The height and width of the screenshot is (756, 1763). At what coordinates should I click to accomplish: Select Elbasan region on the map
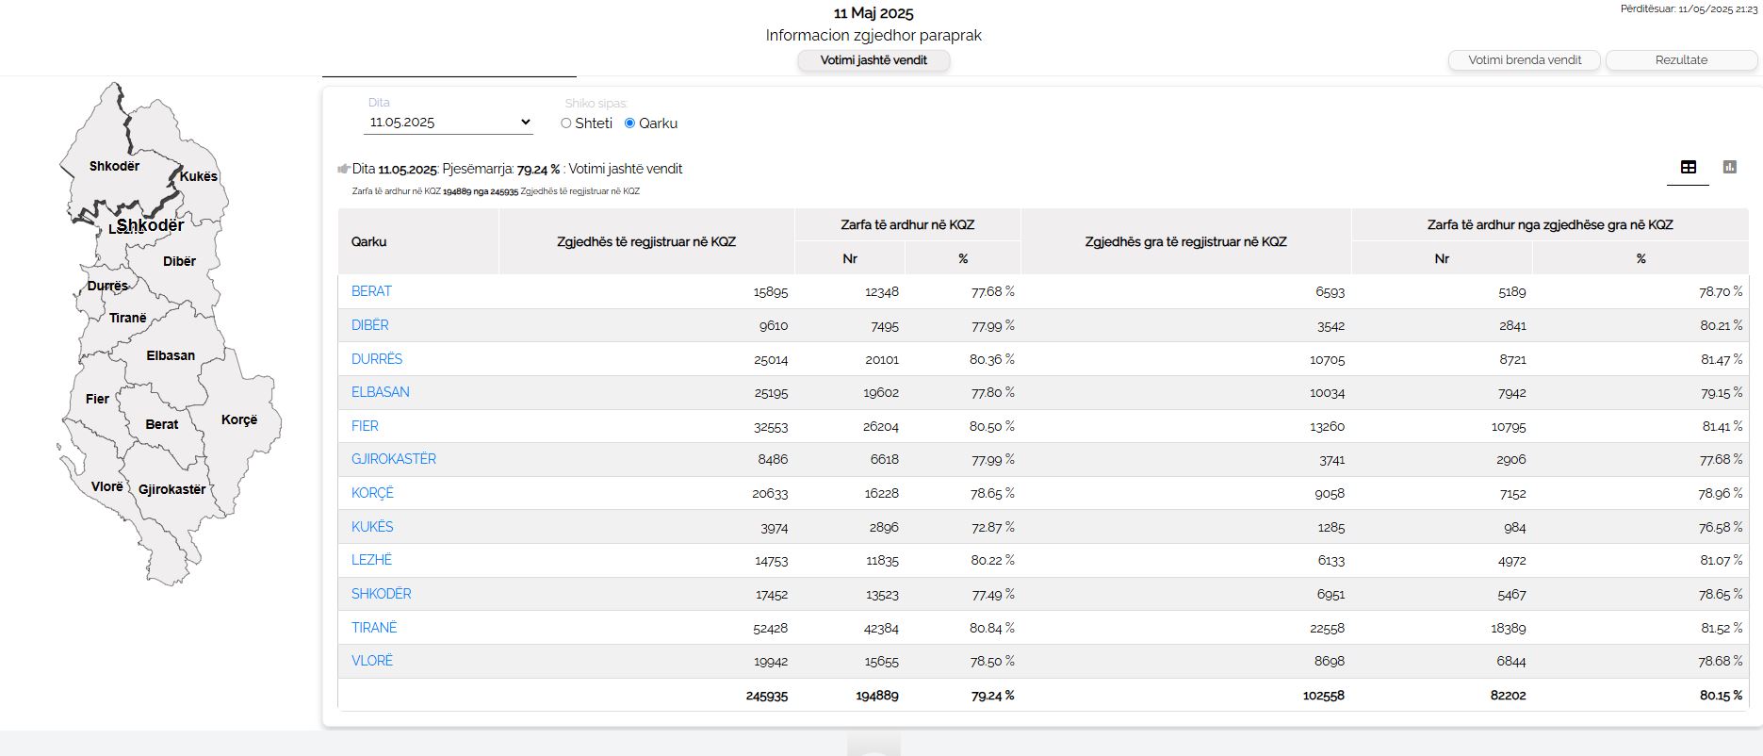[171, 355]
